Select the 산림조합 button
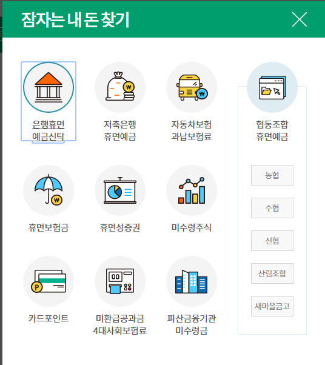Image resolution: width=325 pixels, height=365 pixels. point(272,273)
